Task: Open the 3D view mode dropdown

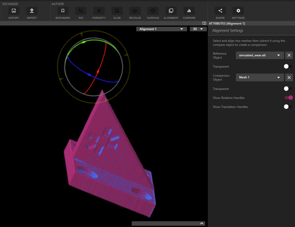Action: [198, 29]
